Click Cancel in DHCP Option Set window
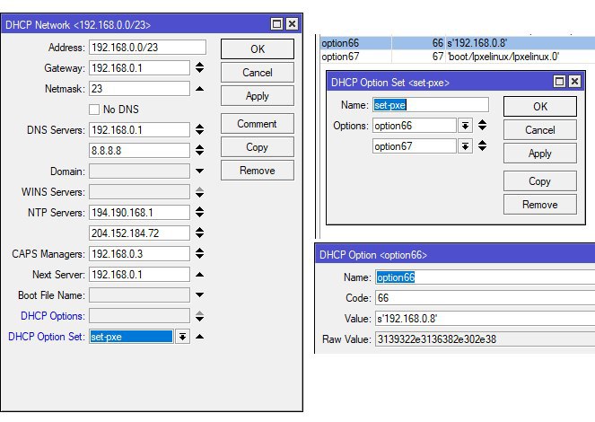Image resolution: width=595 pixels, height=422 pixels. click(540, 130)
